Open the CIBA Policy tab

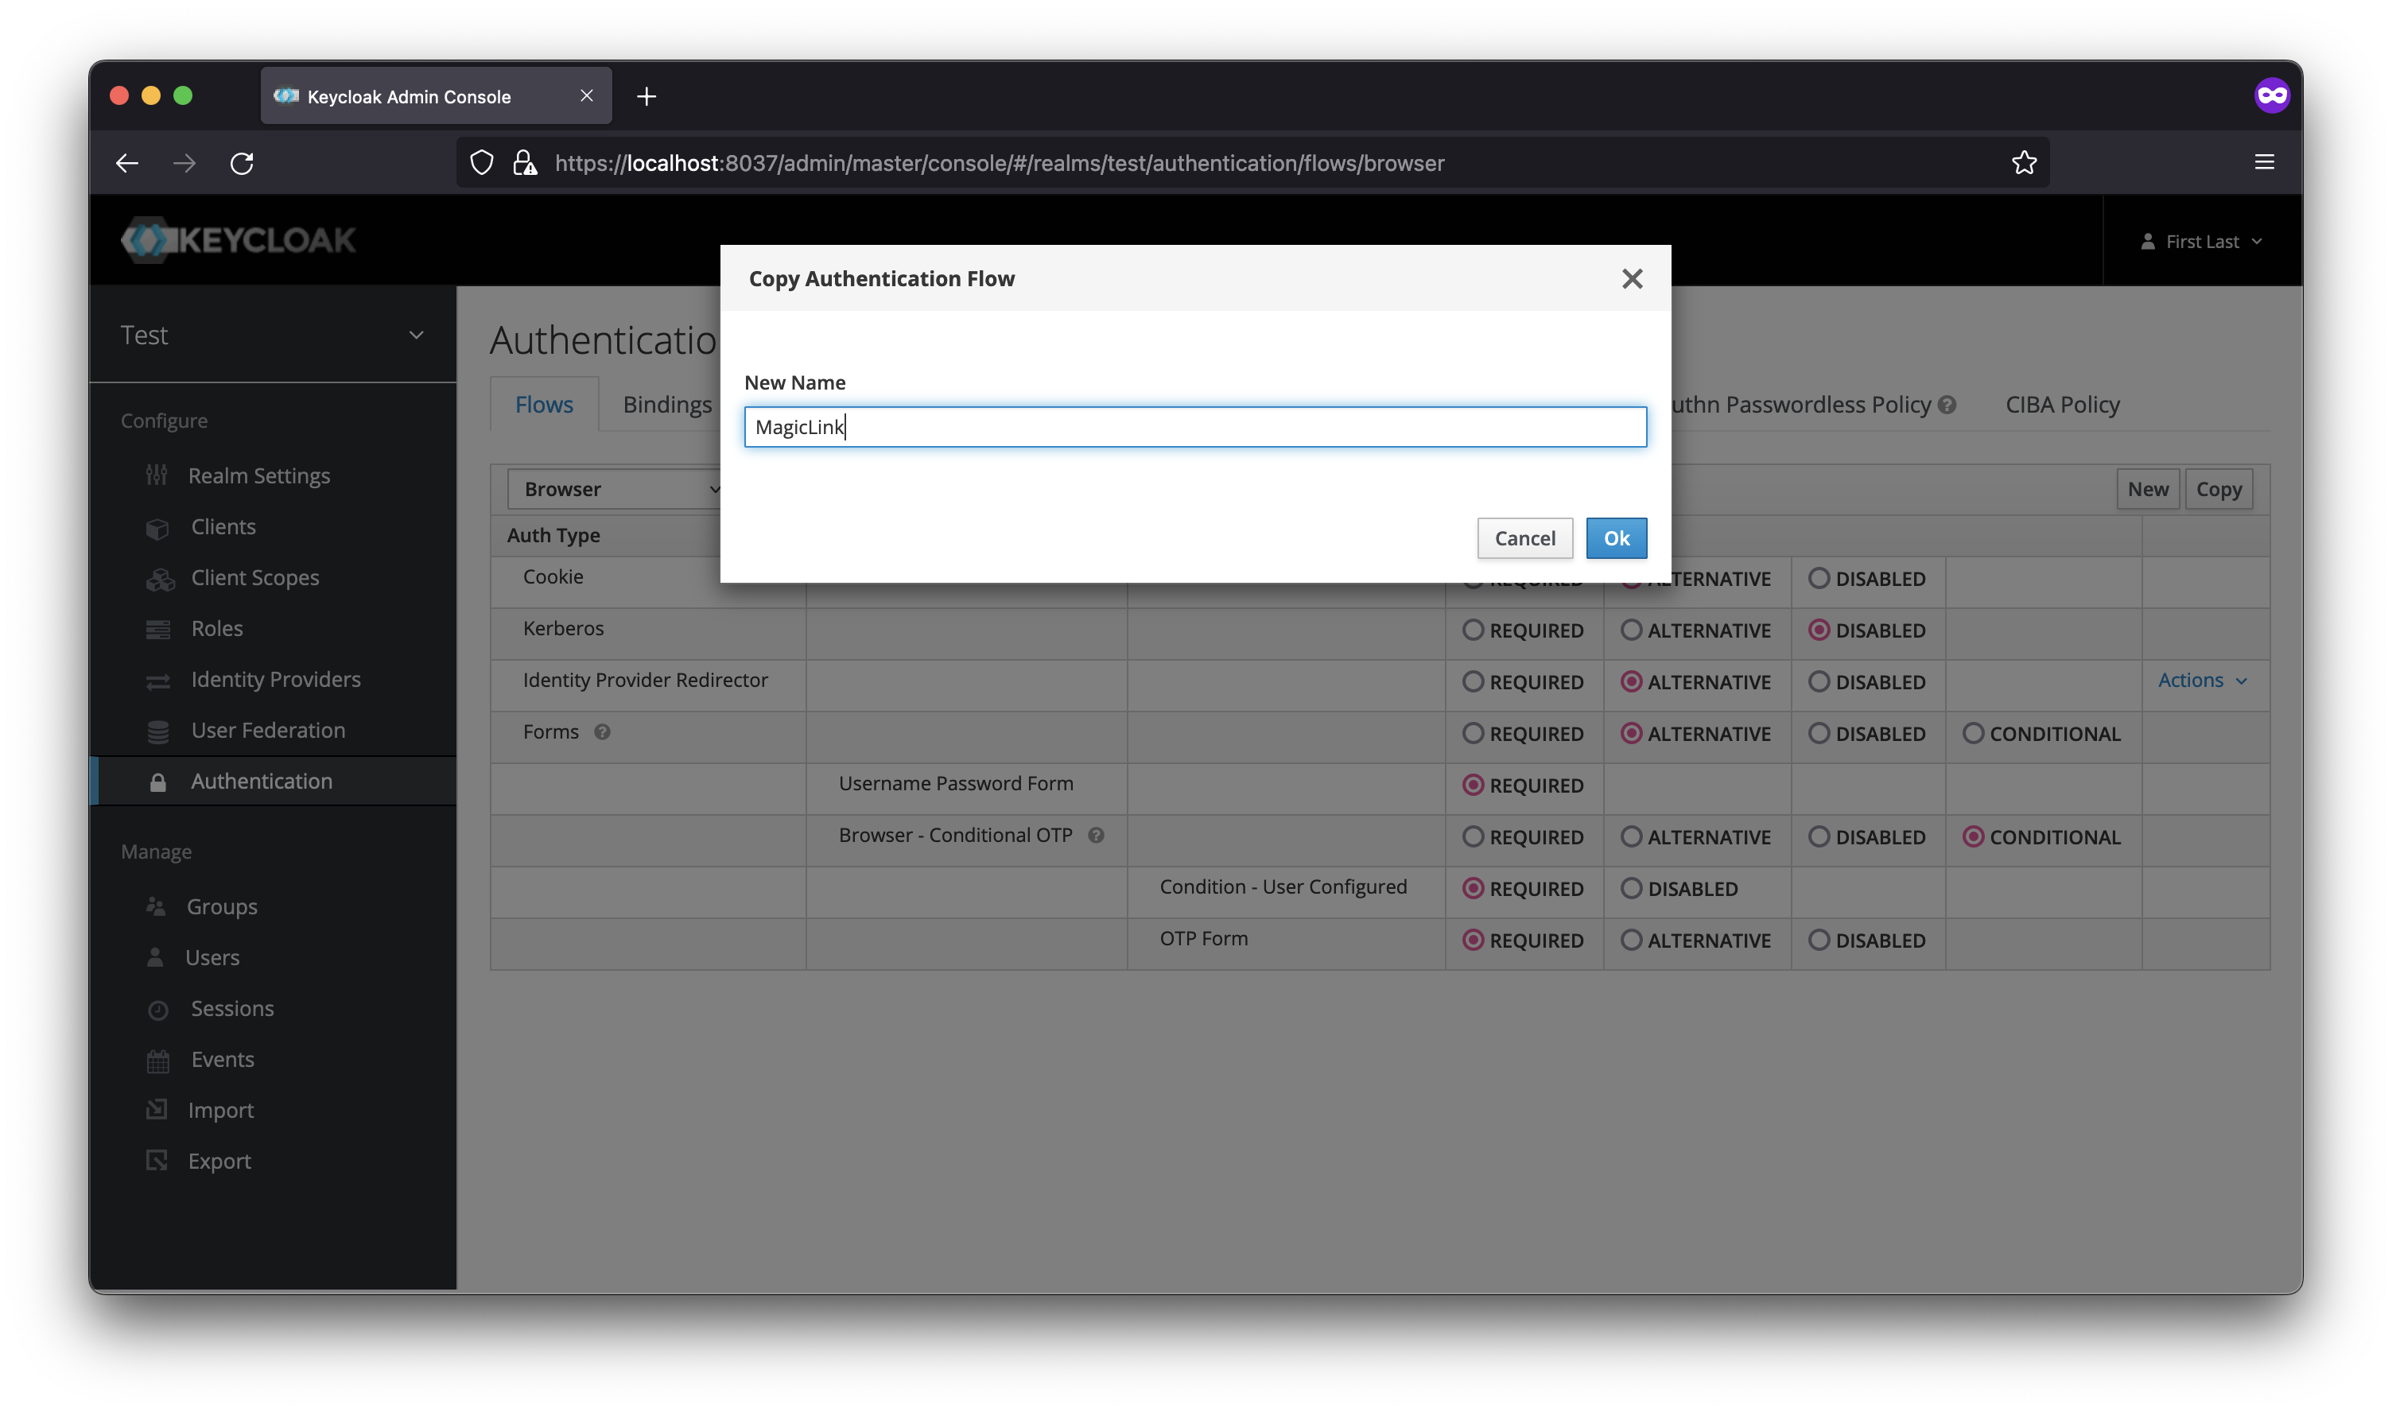tap(2062, 405)
